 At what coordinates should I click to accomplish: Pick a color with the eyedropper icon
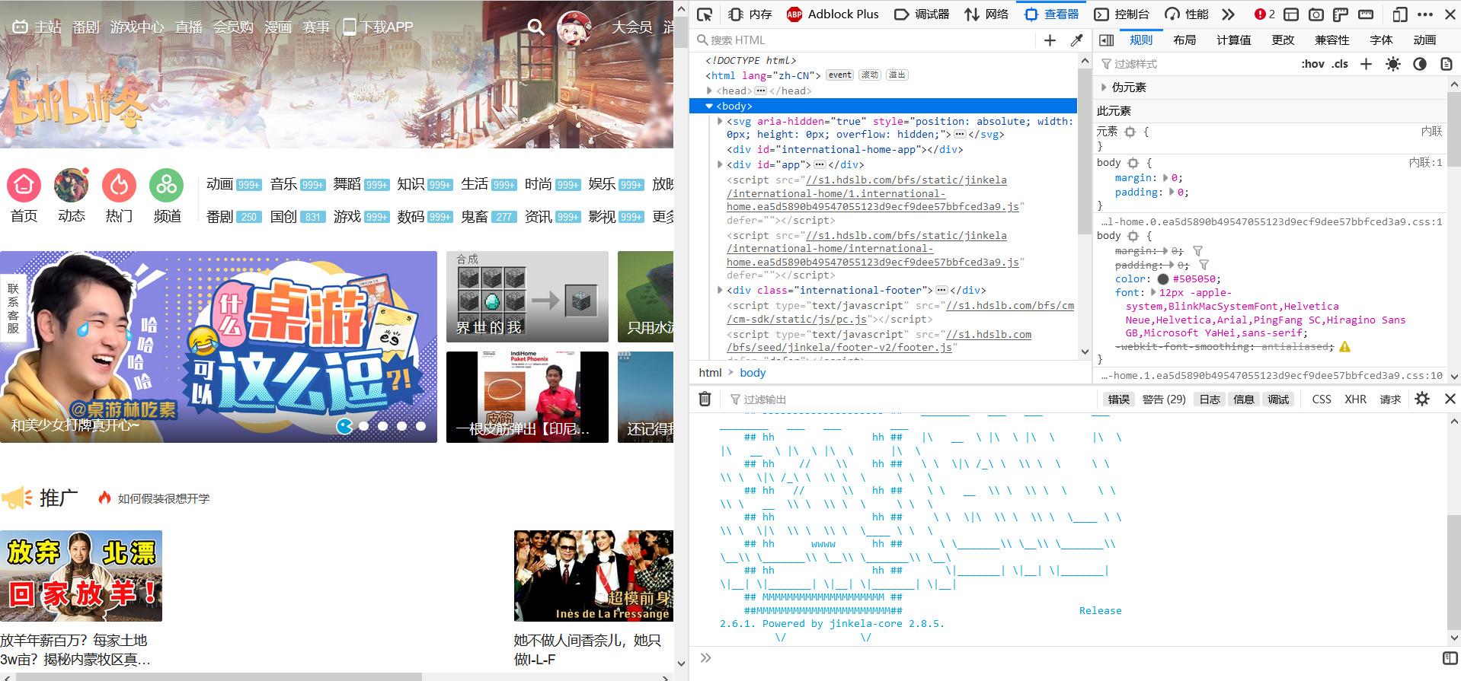click(1076, 40)
